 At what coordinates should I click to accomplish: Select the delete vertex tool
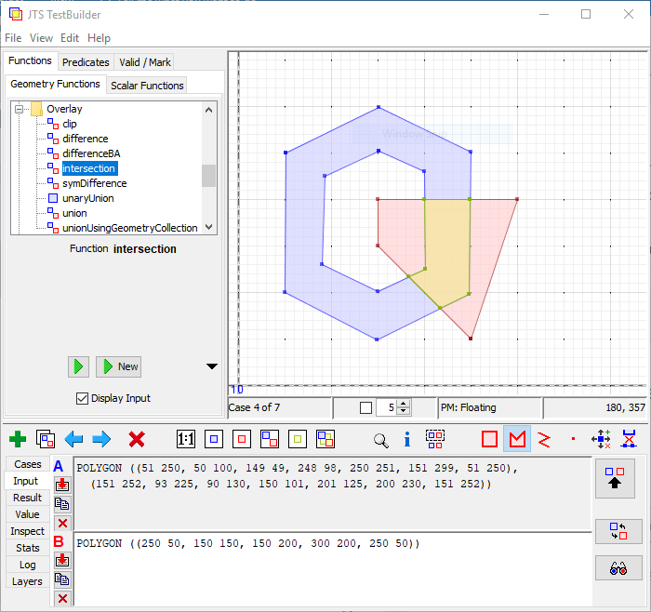coord(629,439)
